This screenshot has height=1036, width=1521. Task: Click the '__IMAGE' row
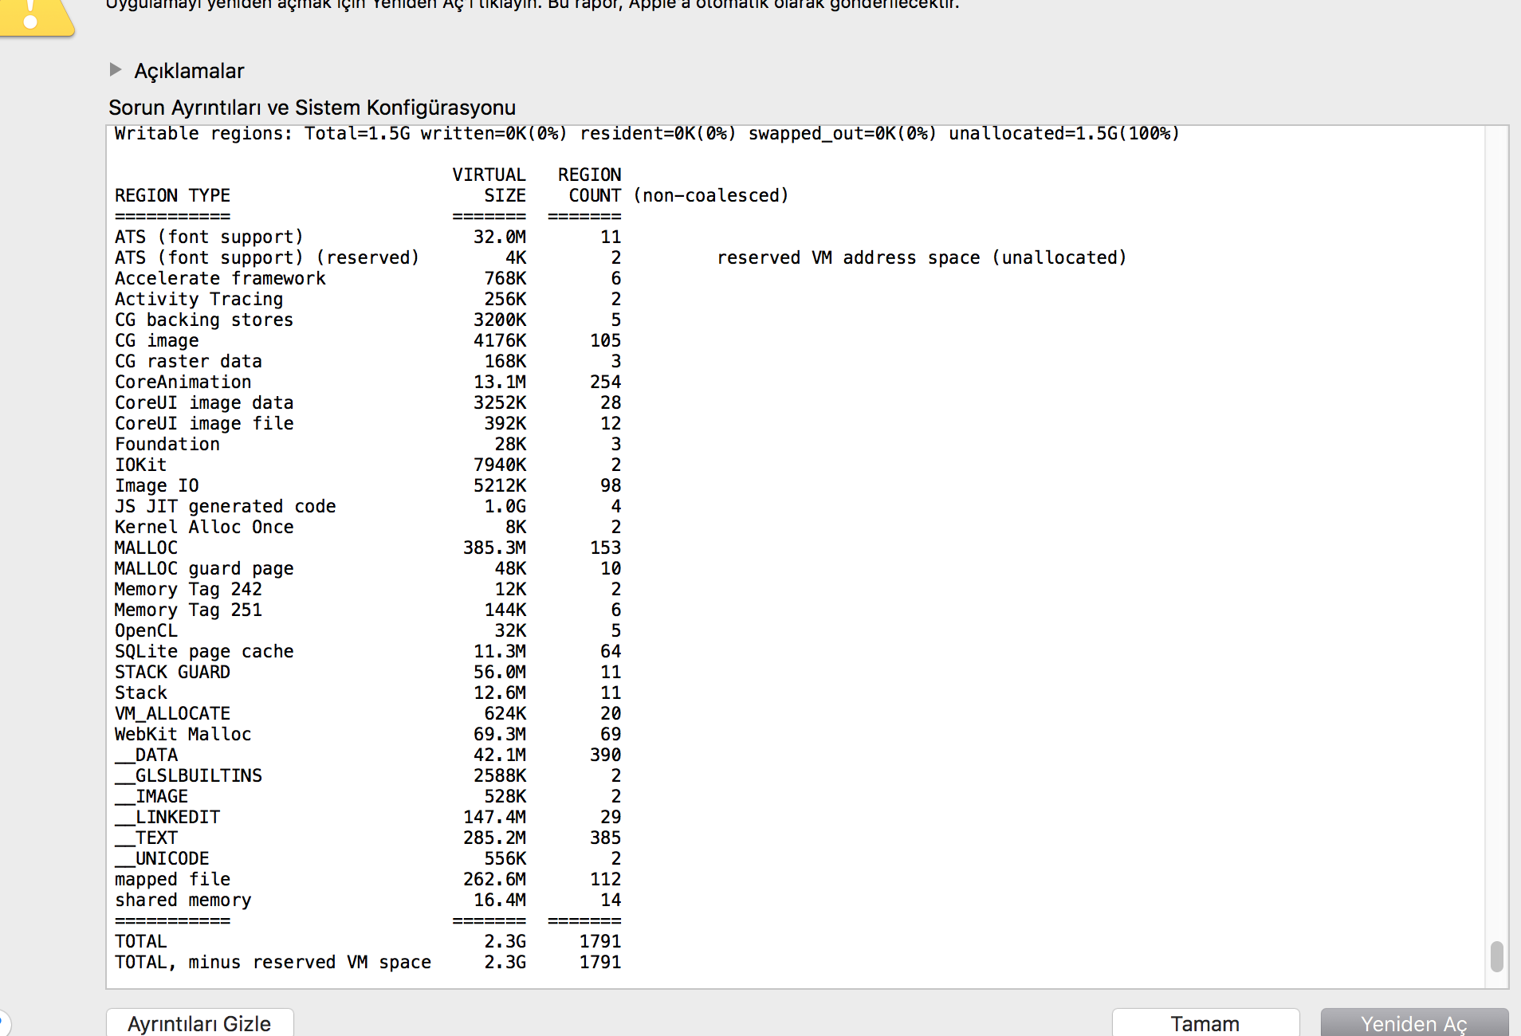[x=367, y=796]
